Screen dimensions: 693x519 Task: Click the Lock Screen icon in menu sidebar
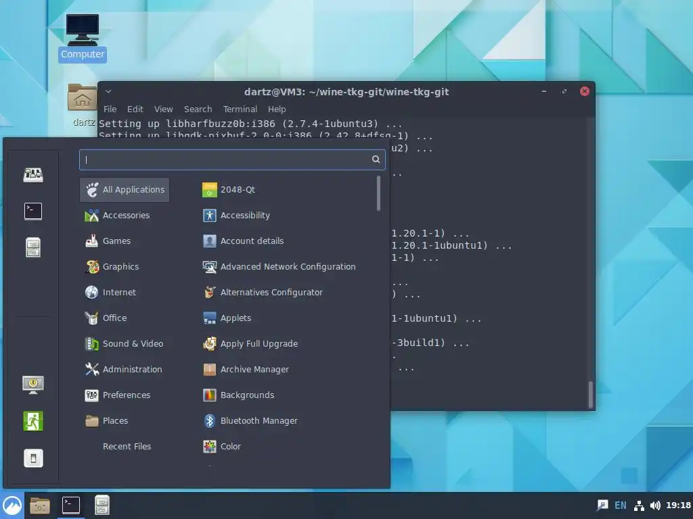[33, 385]
